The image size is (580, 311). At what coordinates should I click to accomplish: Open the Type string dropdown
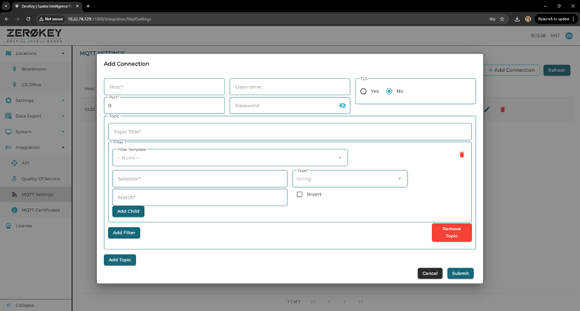coord(349,179)
